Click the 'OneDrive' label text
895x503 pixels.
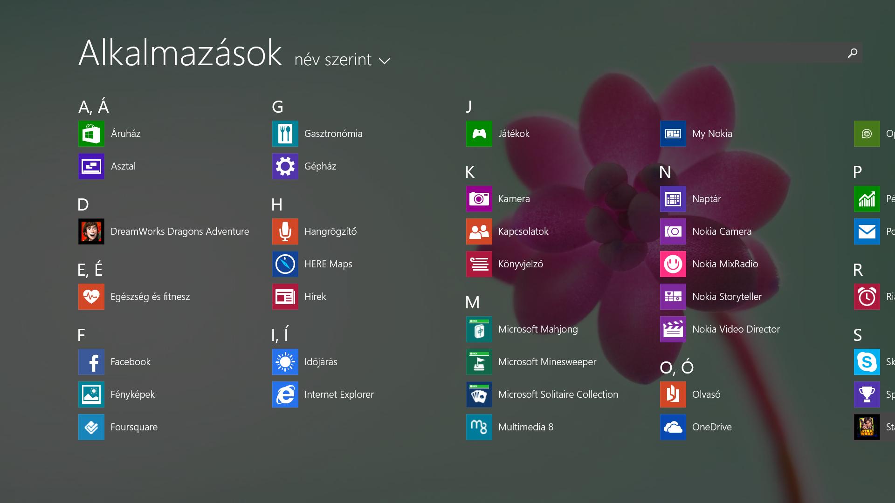(712, 427)
